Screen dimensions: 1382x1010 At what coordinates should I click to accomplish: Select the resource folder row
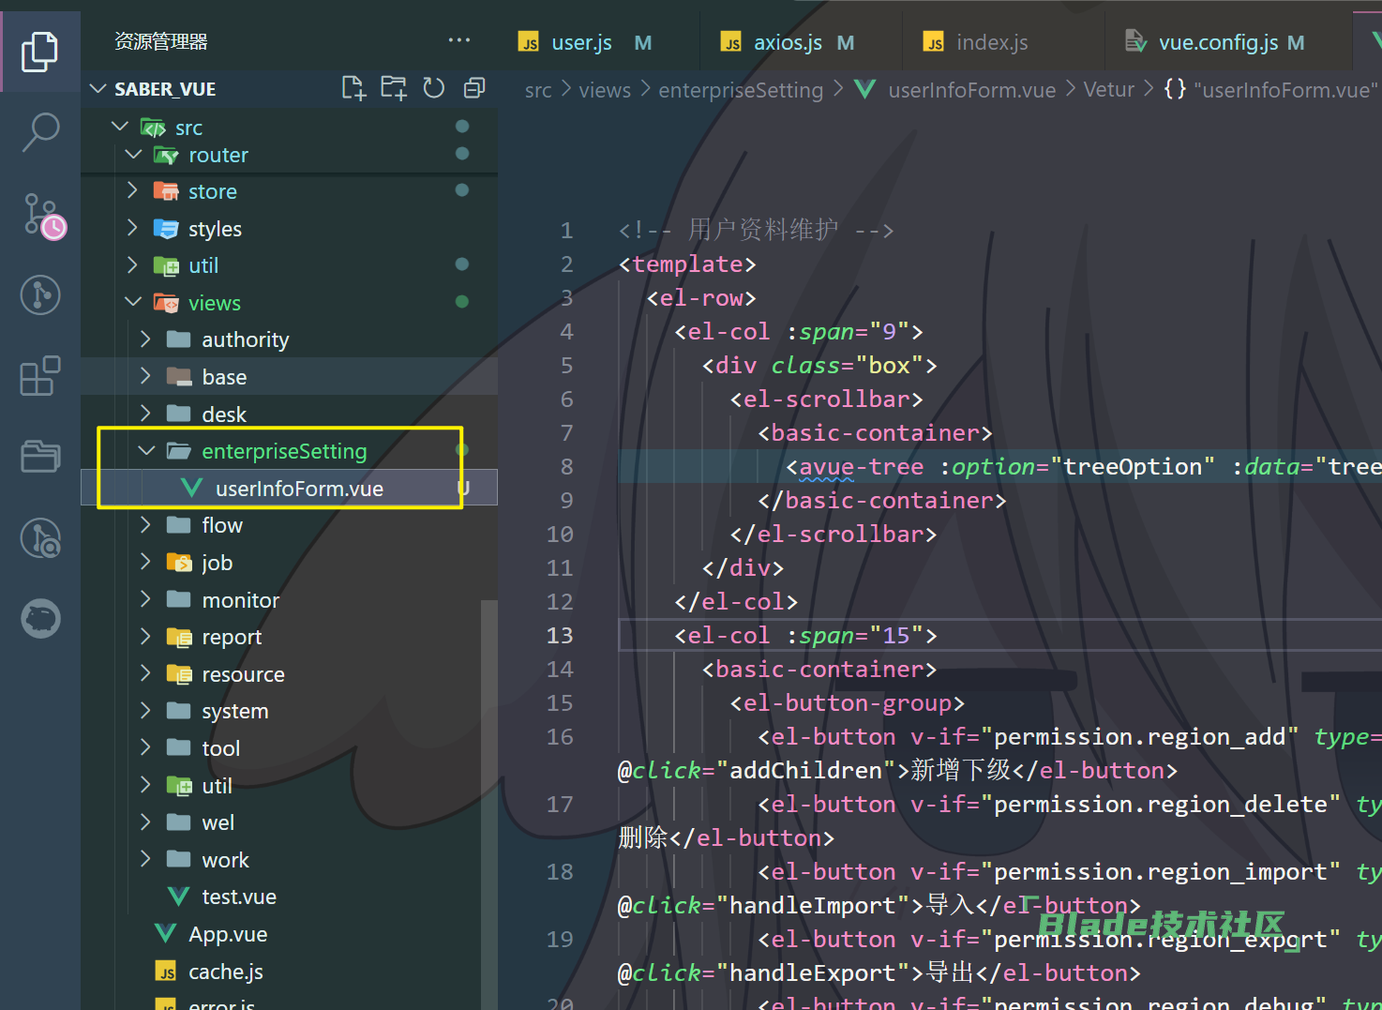pos(289,674)
